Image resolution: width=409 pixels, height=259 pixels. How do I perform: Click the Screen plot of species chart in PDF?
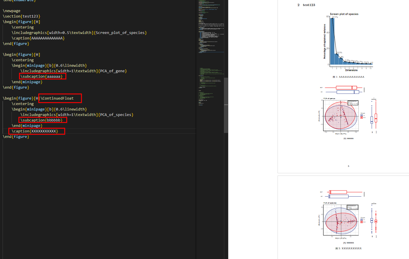tap(348, 42)
